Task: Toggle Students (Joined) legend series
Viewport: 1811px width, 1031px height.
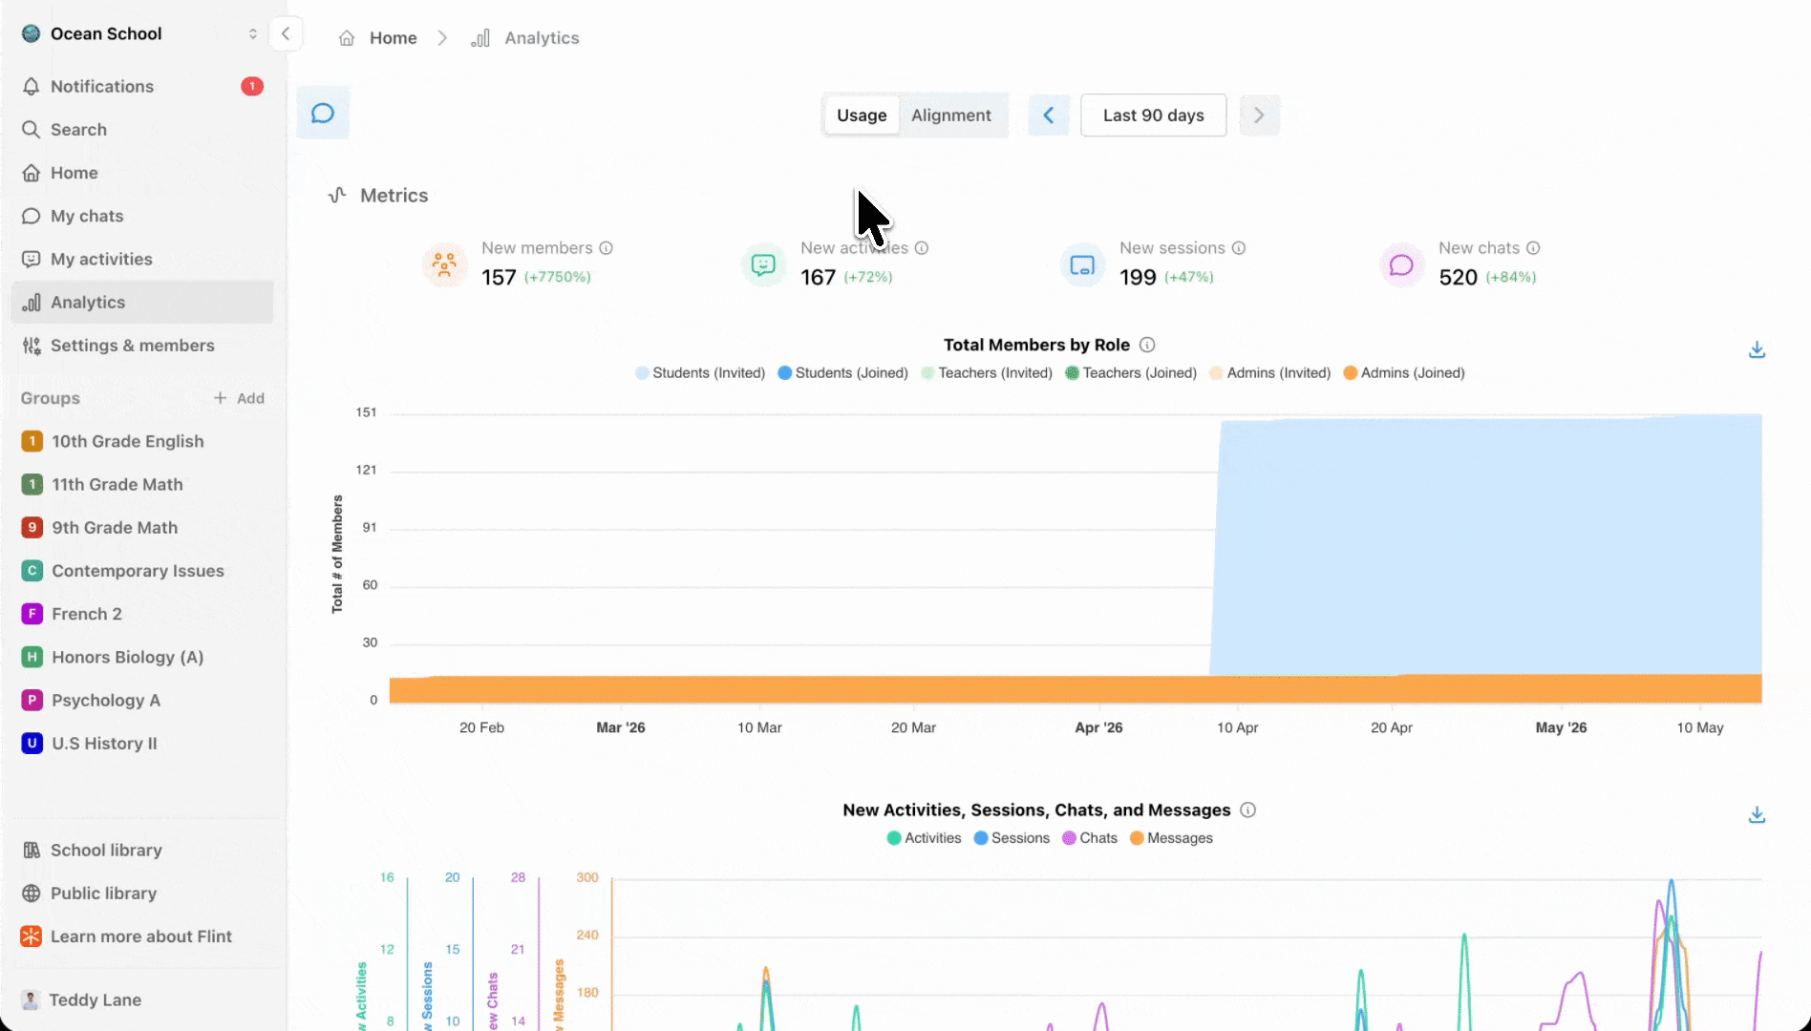Action: (x=842, y=373)
